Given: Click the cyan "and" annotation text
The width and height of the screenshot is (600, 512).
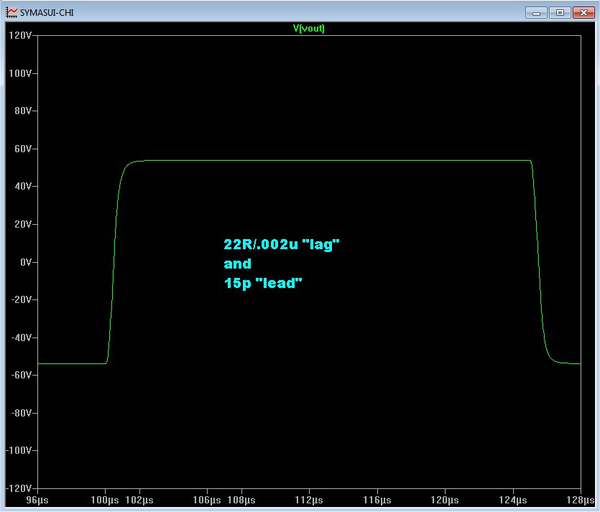Looking at the screenshot, I should point(237,264).
